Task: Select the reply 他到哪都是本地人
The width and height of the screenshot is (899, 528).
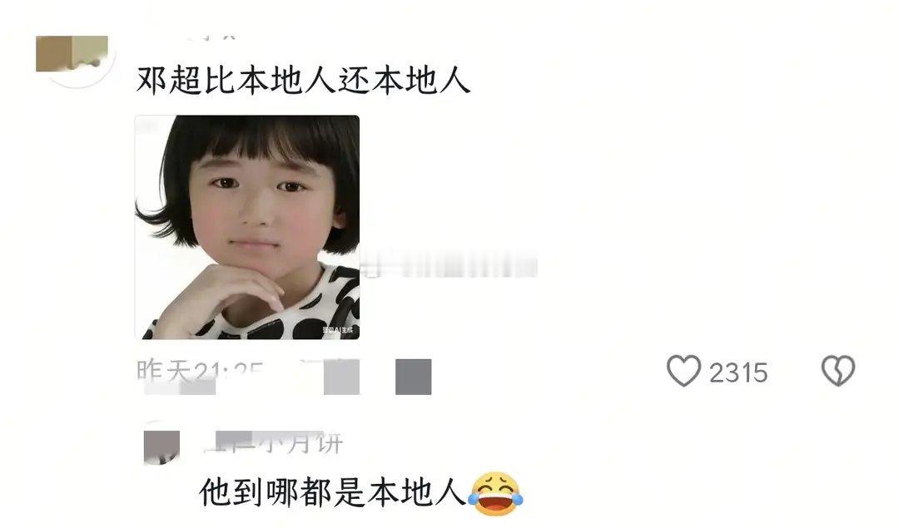Action: point(331,493)
